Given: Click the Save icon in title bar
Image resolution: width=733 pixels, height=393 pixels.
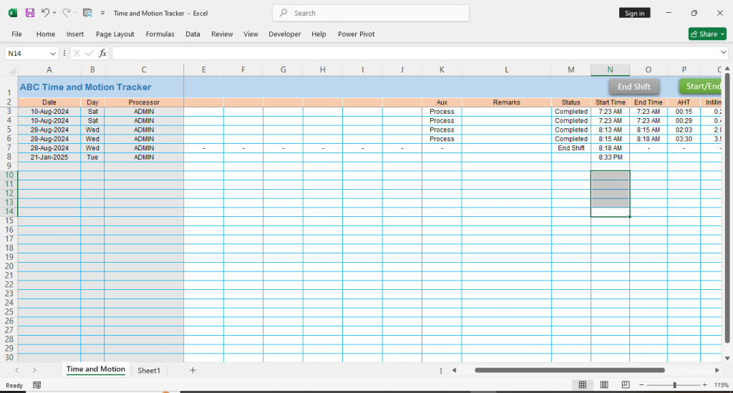Looking at the screenshot, I should (x=30, y=13).
